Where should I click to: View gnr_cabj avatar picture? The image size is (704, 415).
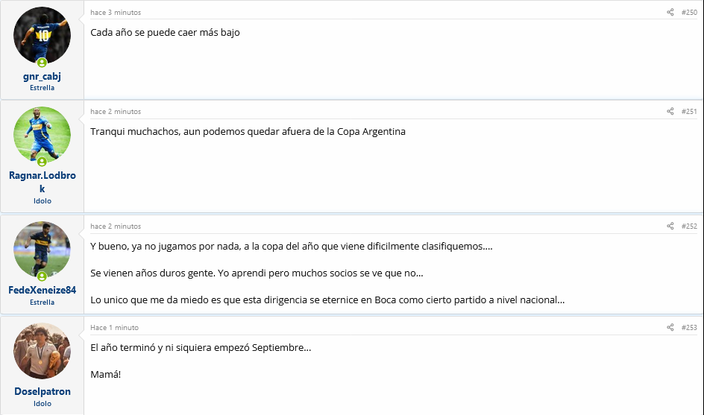43,35
